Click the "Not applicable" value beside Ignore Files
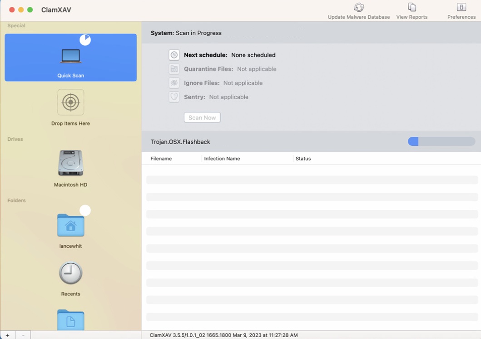This screenshot has height=339, width=481. coord(243,83)
